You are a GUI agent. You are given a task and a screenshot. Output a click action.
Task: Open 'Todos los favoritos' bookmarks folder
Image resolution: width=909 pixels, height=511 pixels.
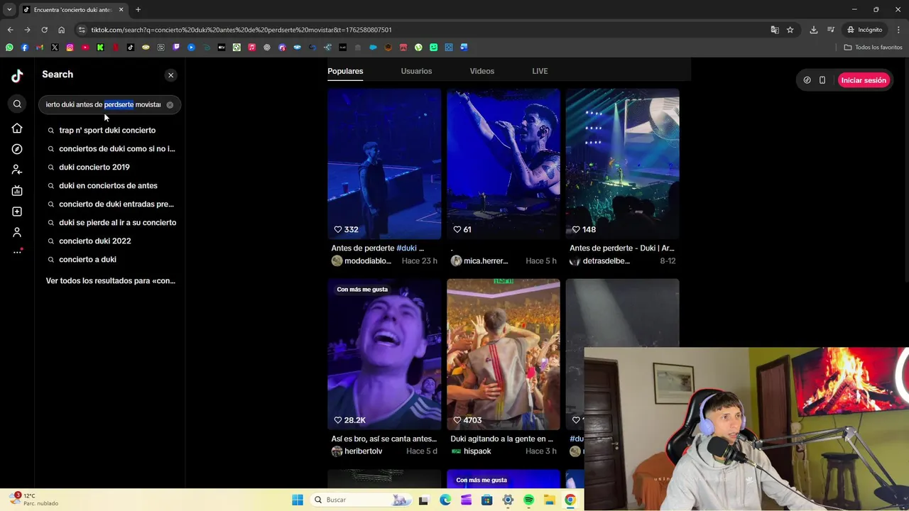(873, 48)
